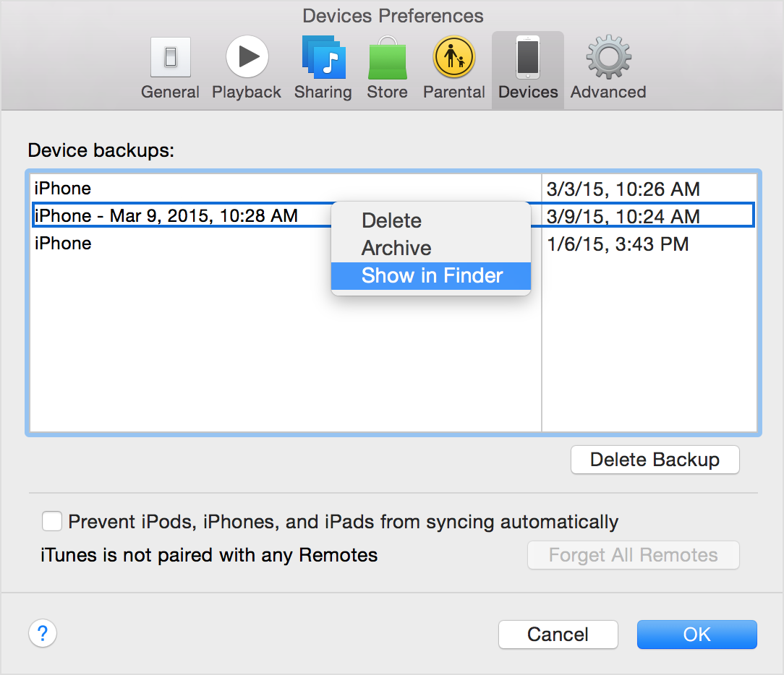Choose Delete from the context menu
Image resolution: width=784 pixels, height=675 pixels.
[x=431, y=220]
